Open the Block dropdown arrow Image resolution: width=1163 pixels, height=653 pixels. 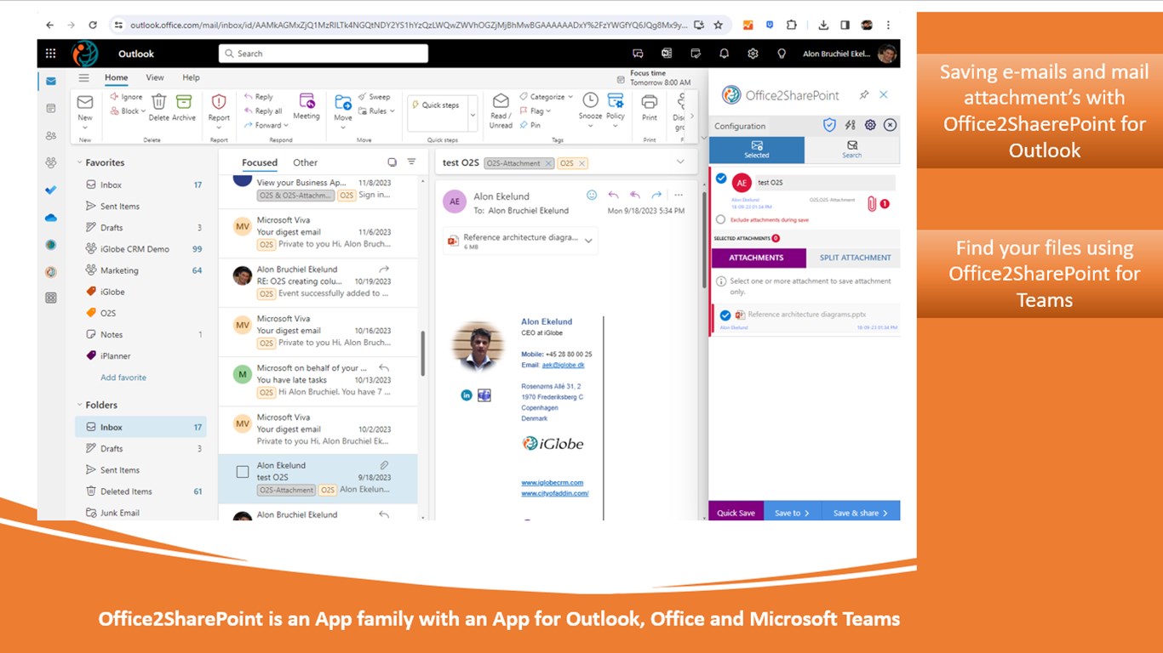(x=141, y=111)
